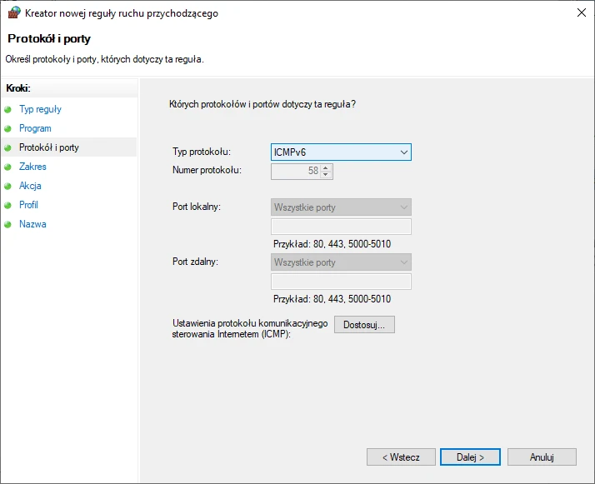Decrease the Numer protokołu value

pyautogui.click(x=326, y=174)
